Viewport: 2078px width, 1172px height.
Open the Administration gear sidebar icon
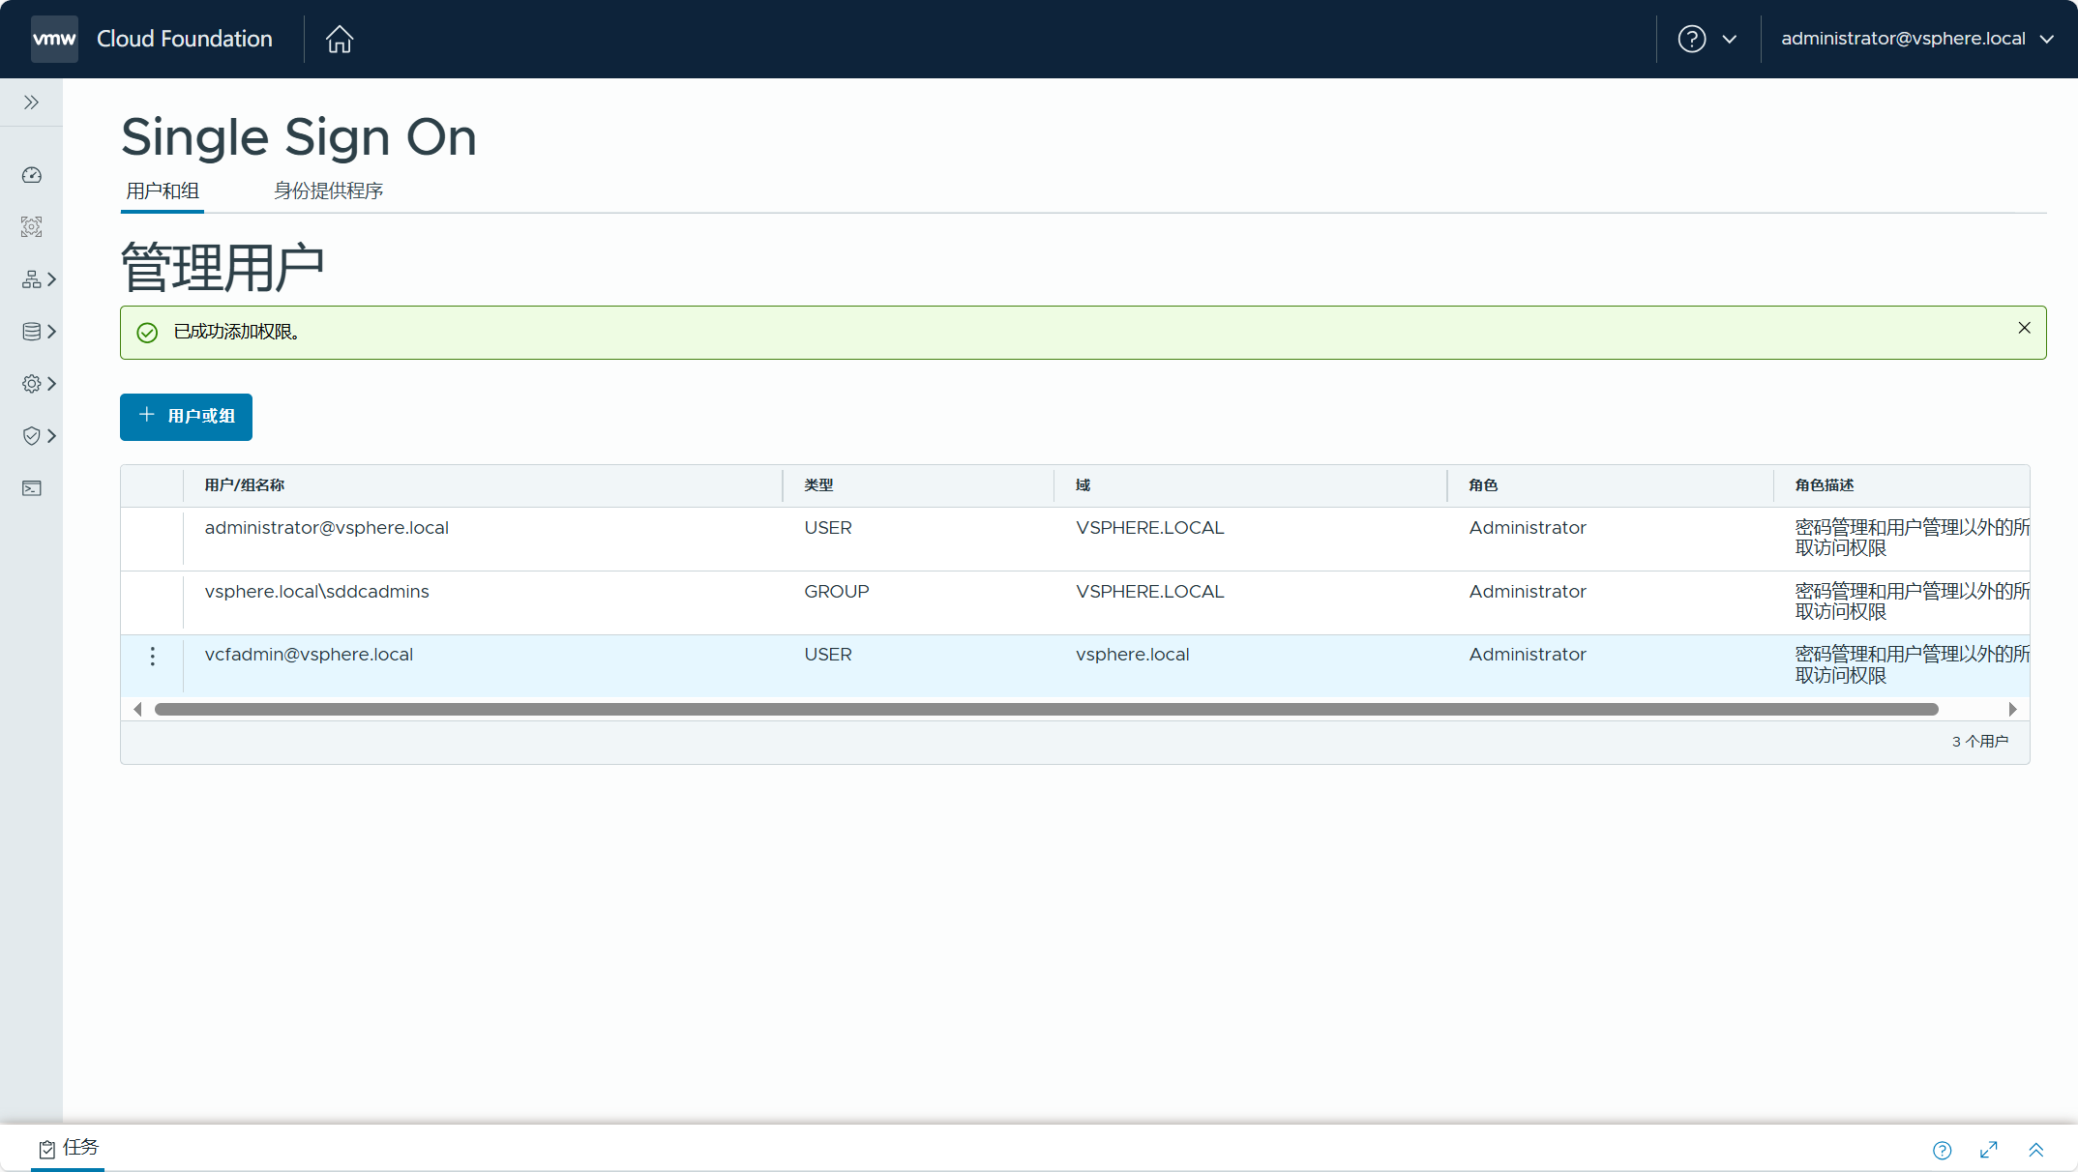[32, 384]
